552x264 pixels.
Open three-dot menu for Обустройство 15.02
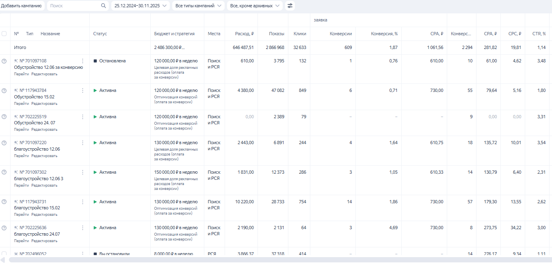click(x=82, y=90)
